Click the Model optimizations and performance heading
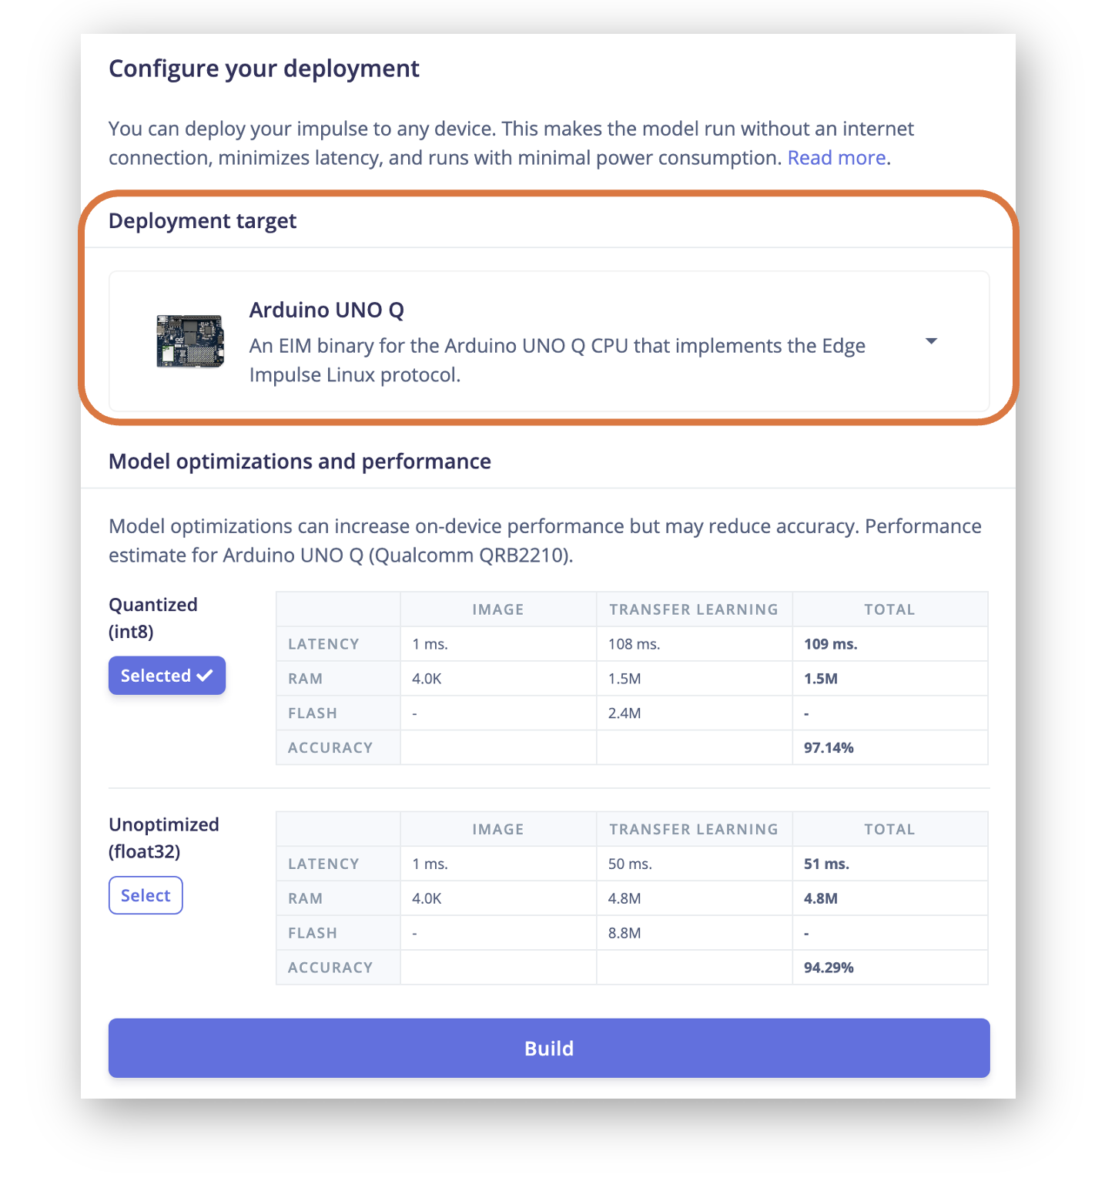This screenshot has width=1095, height=1188. [300, 461]
